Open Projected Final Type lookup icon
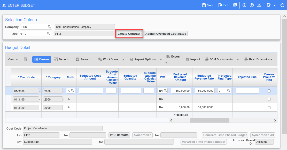287x150 pixels. coord(229,90)
